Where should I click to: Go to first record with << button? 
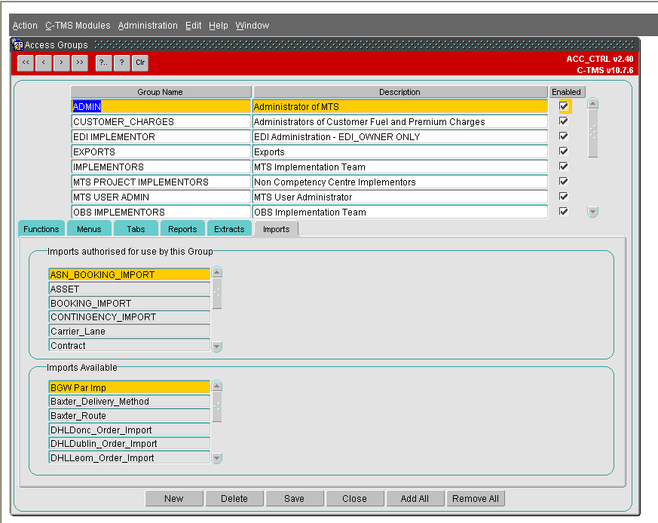click(x=26, y=63)
